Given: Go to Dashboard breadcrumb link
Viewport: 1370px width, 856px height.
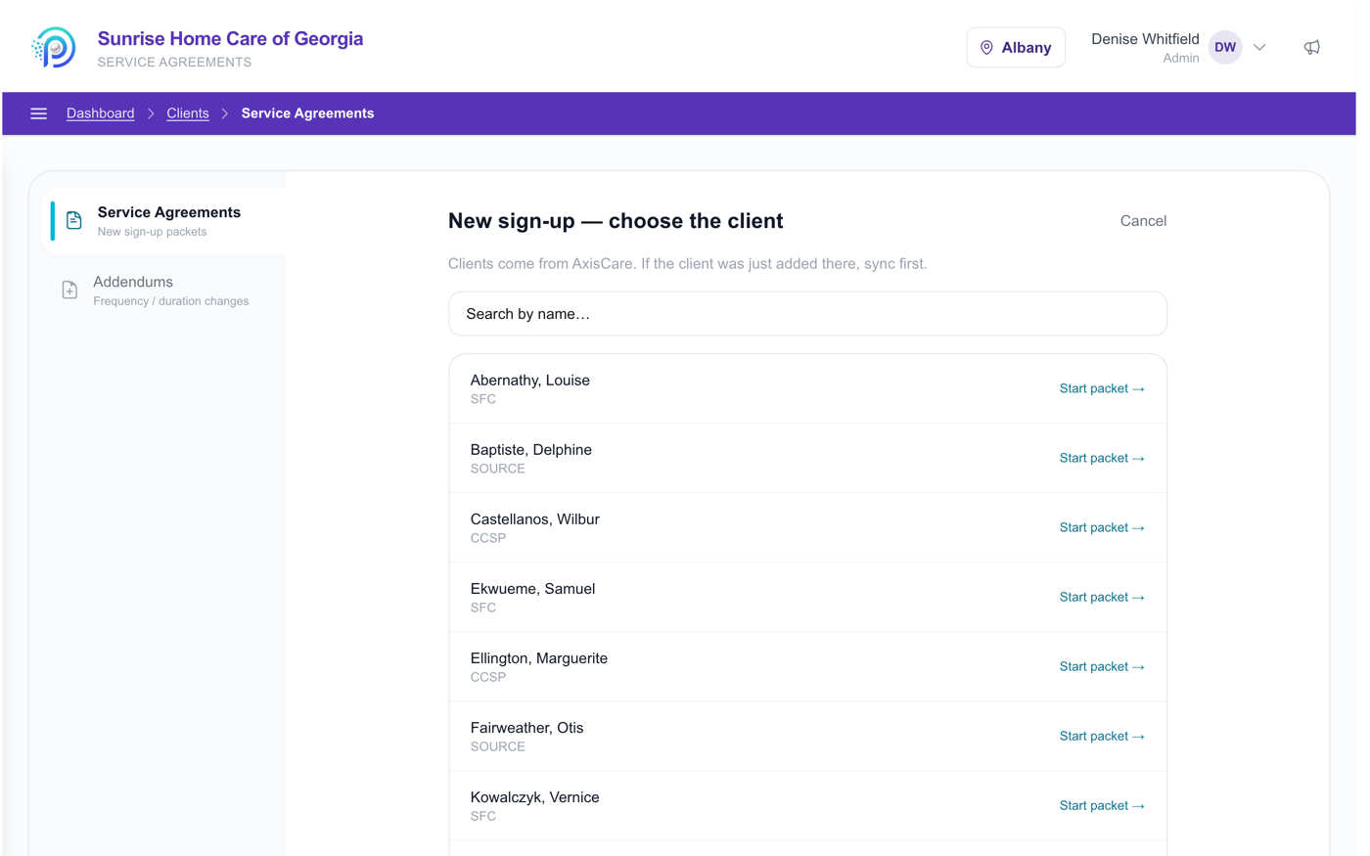Looking at the screenshot, I should click(x=101, y=113).
